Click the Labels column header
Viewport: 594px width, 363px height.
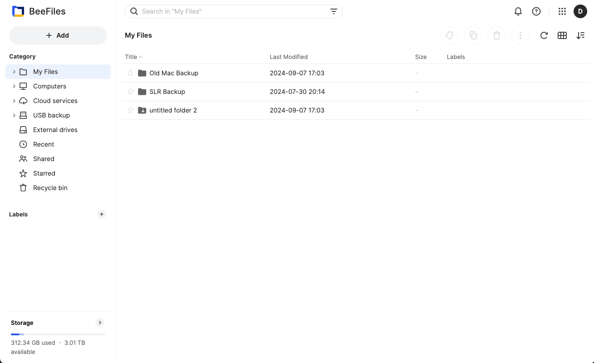click(456, 57)
